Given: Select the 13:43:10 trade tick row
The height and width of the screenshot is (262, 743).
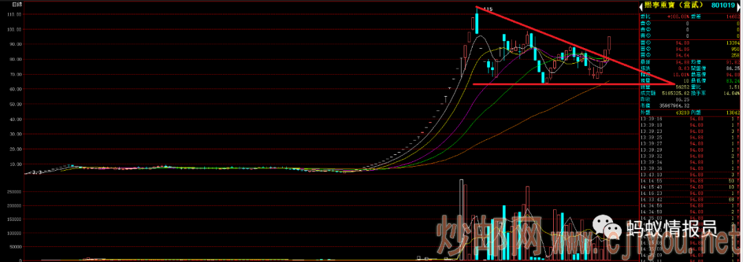Looking at the screenshot, I should 691,174.
